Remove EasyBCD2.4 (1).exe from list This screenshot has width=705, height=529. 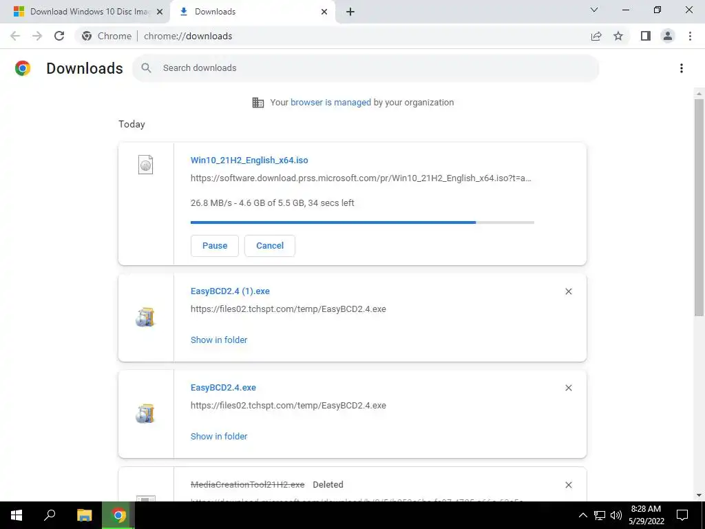coord(568,291)
